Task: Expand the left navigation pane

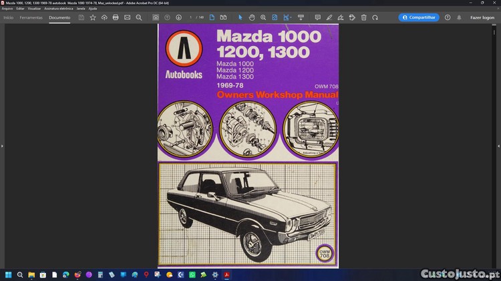Action: (2, 146)
